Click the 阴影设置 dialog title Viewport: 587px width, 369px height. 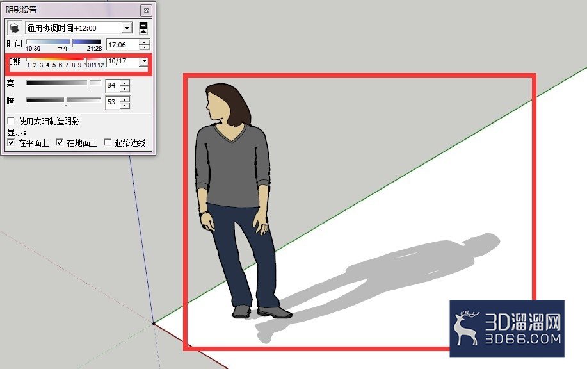[x=21, y=10]
